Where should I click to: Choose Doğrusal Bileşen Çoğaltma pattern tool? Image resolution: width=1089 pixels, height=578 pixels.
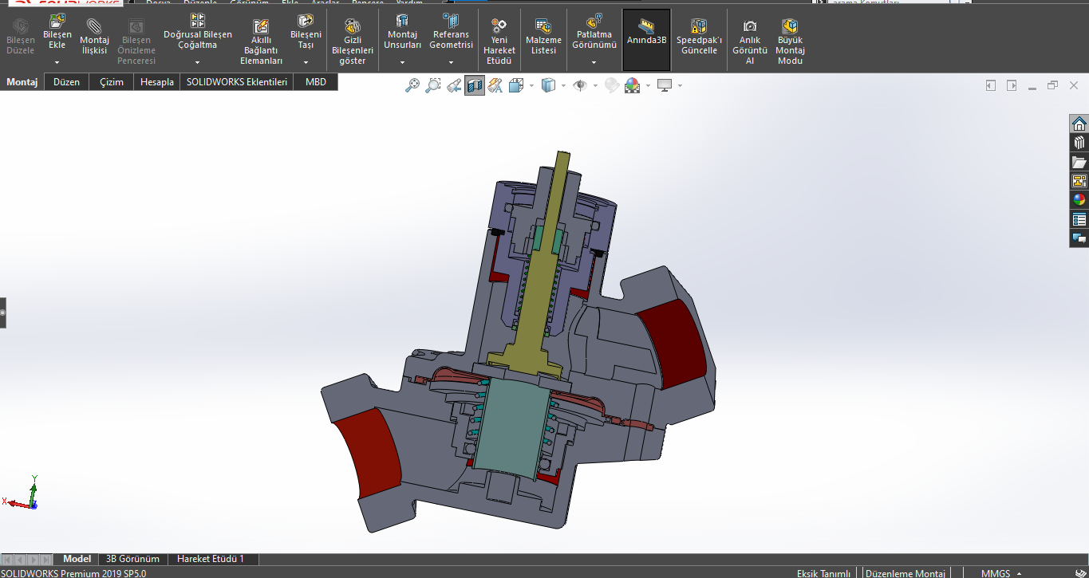pyautogui.click(x=198, y=32)
